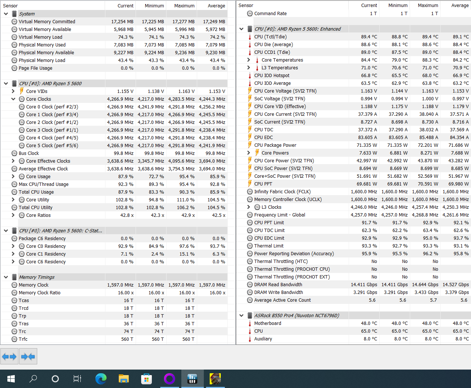
Task: Open Cortana circle in taskbar
Action: pyautogui.click(x=55, y=379)
